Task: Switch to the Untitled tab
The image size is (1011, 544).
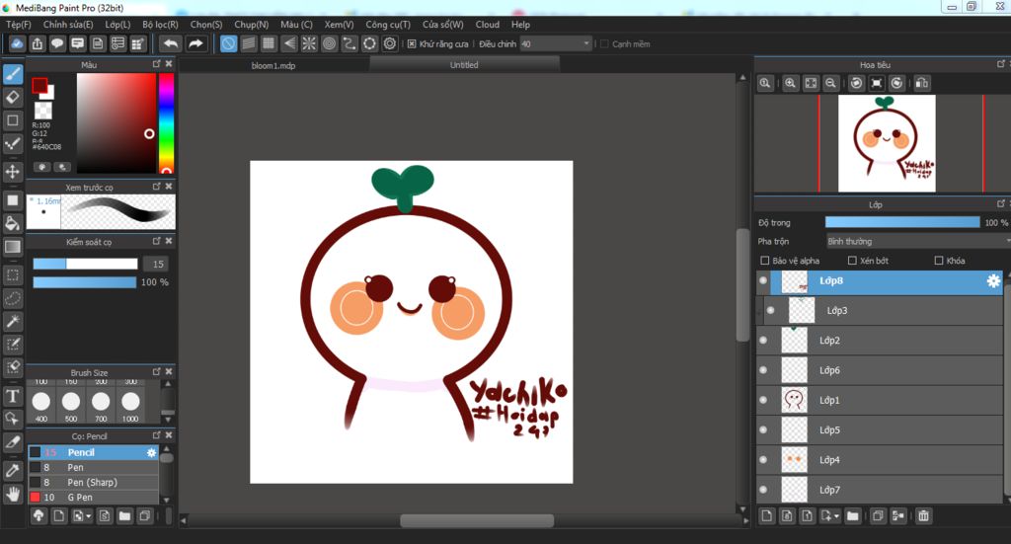Action: (x=464, y=64)
